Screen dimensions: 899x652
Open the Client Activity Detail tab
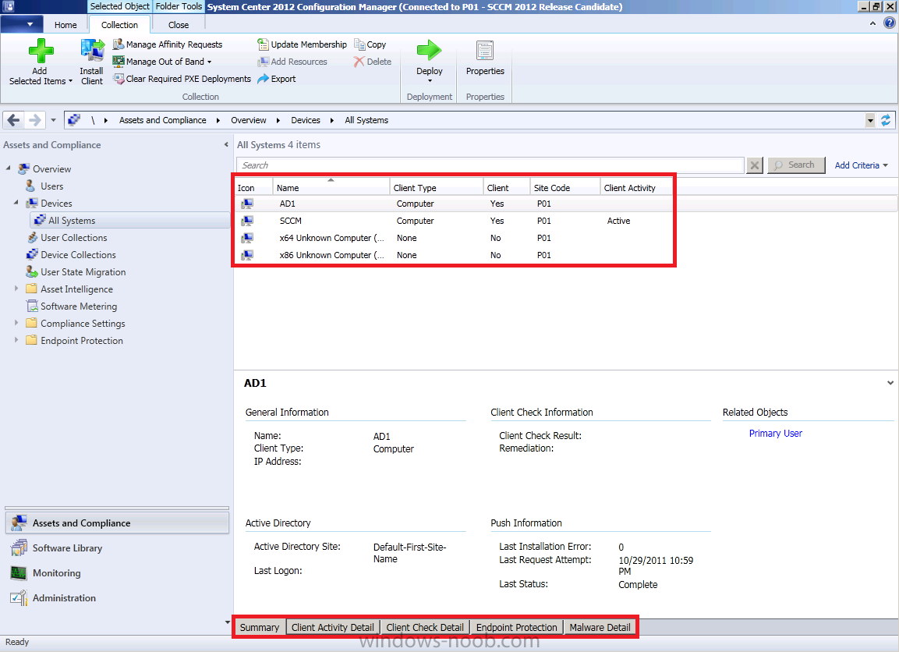[332, 627]
